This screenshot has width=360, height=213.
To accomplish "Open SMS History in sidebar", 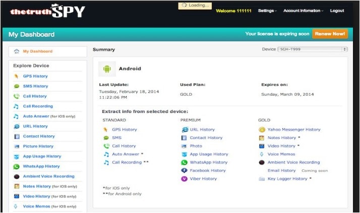I will 36,86.
